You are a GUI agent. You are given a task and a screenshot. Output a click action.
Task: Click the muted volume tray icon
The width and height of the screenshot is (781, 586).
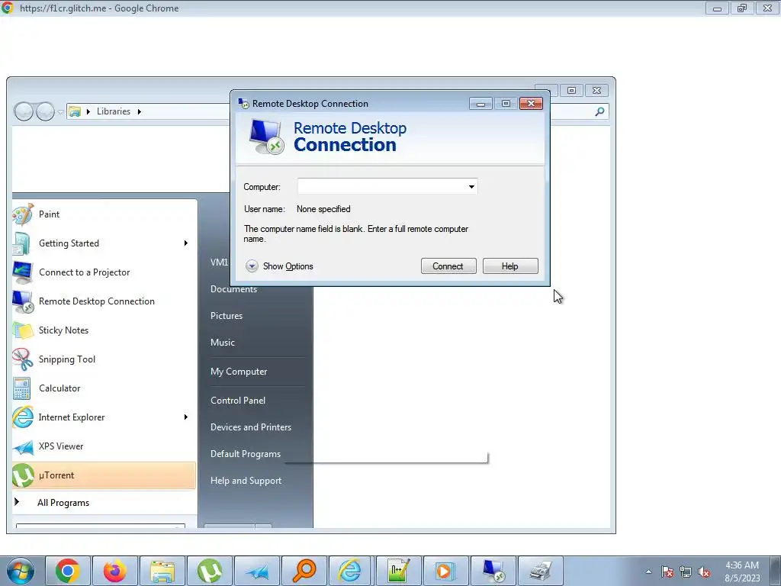coord(704,572)
